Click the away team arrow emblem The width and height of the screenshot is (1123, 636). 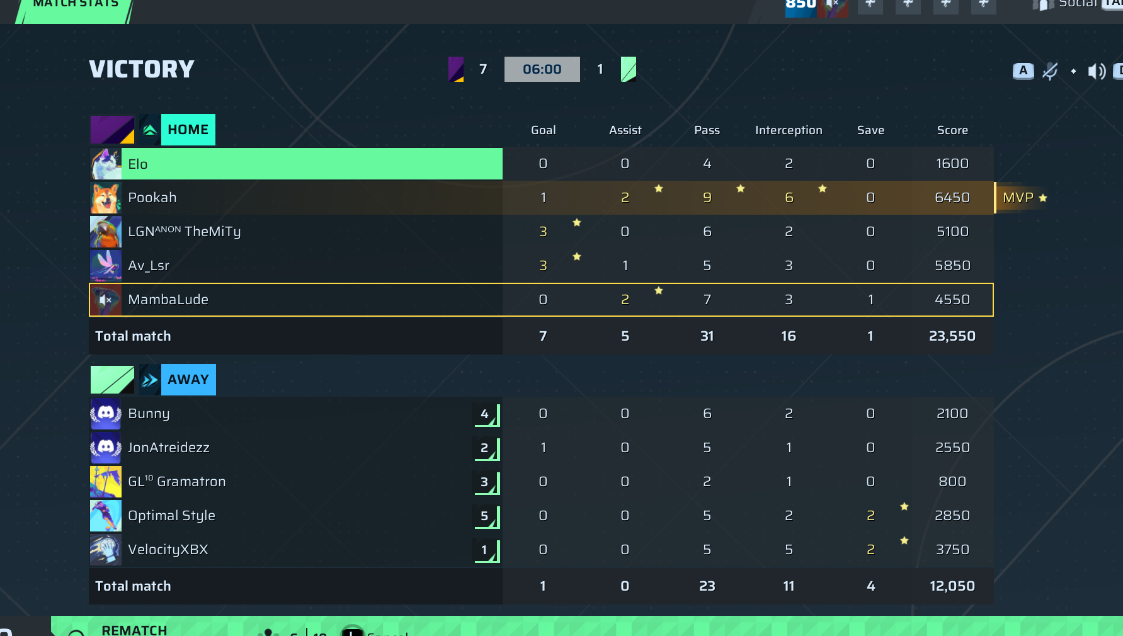(x=149, y=380)
